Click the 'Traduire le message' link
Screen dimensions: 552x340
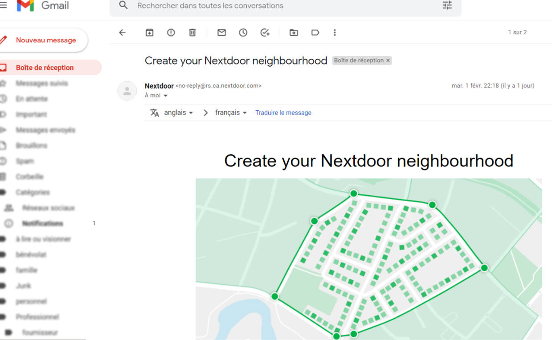click(283, 113)
